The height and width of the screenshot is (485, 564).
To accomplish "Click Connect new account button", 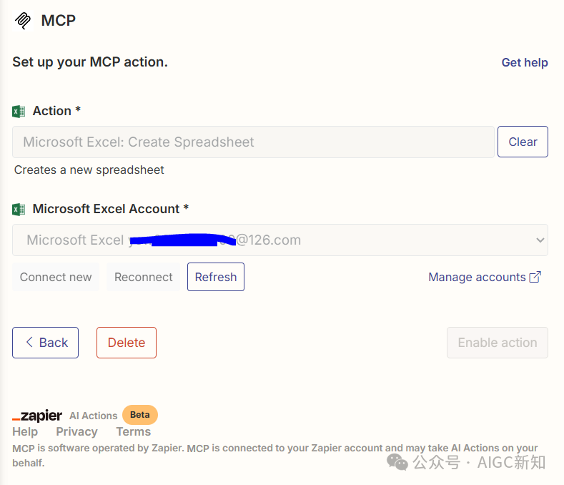I will 56,277.
